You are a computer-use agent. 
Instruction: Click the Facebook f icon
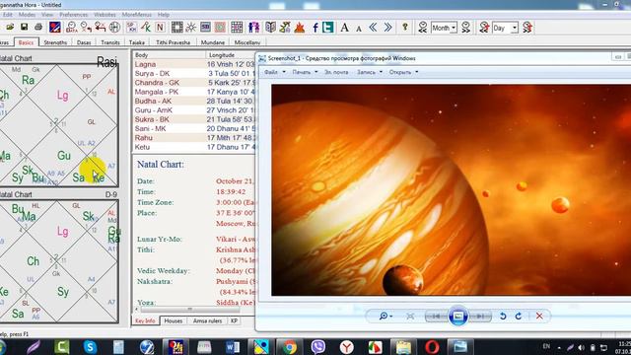click(315, 28)
